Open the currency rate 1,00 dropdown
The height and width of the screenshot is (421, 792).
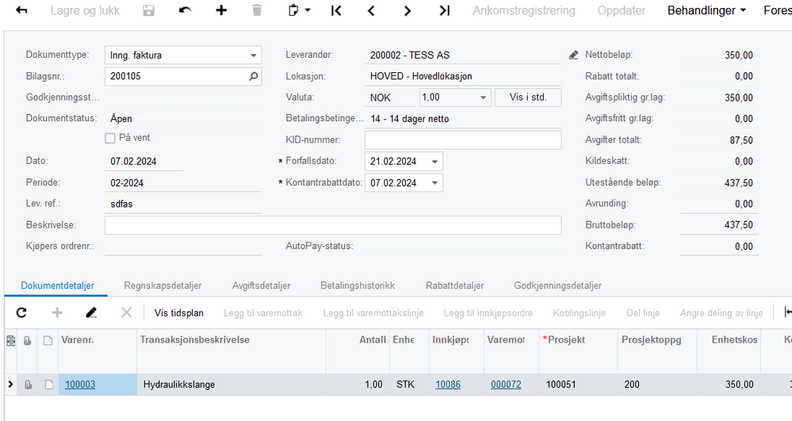(x=483, y=98)
